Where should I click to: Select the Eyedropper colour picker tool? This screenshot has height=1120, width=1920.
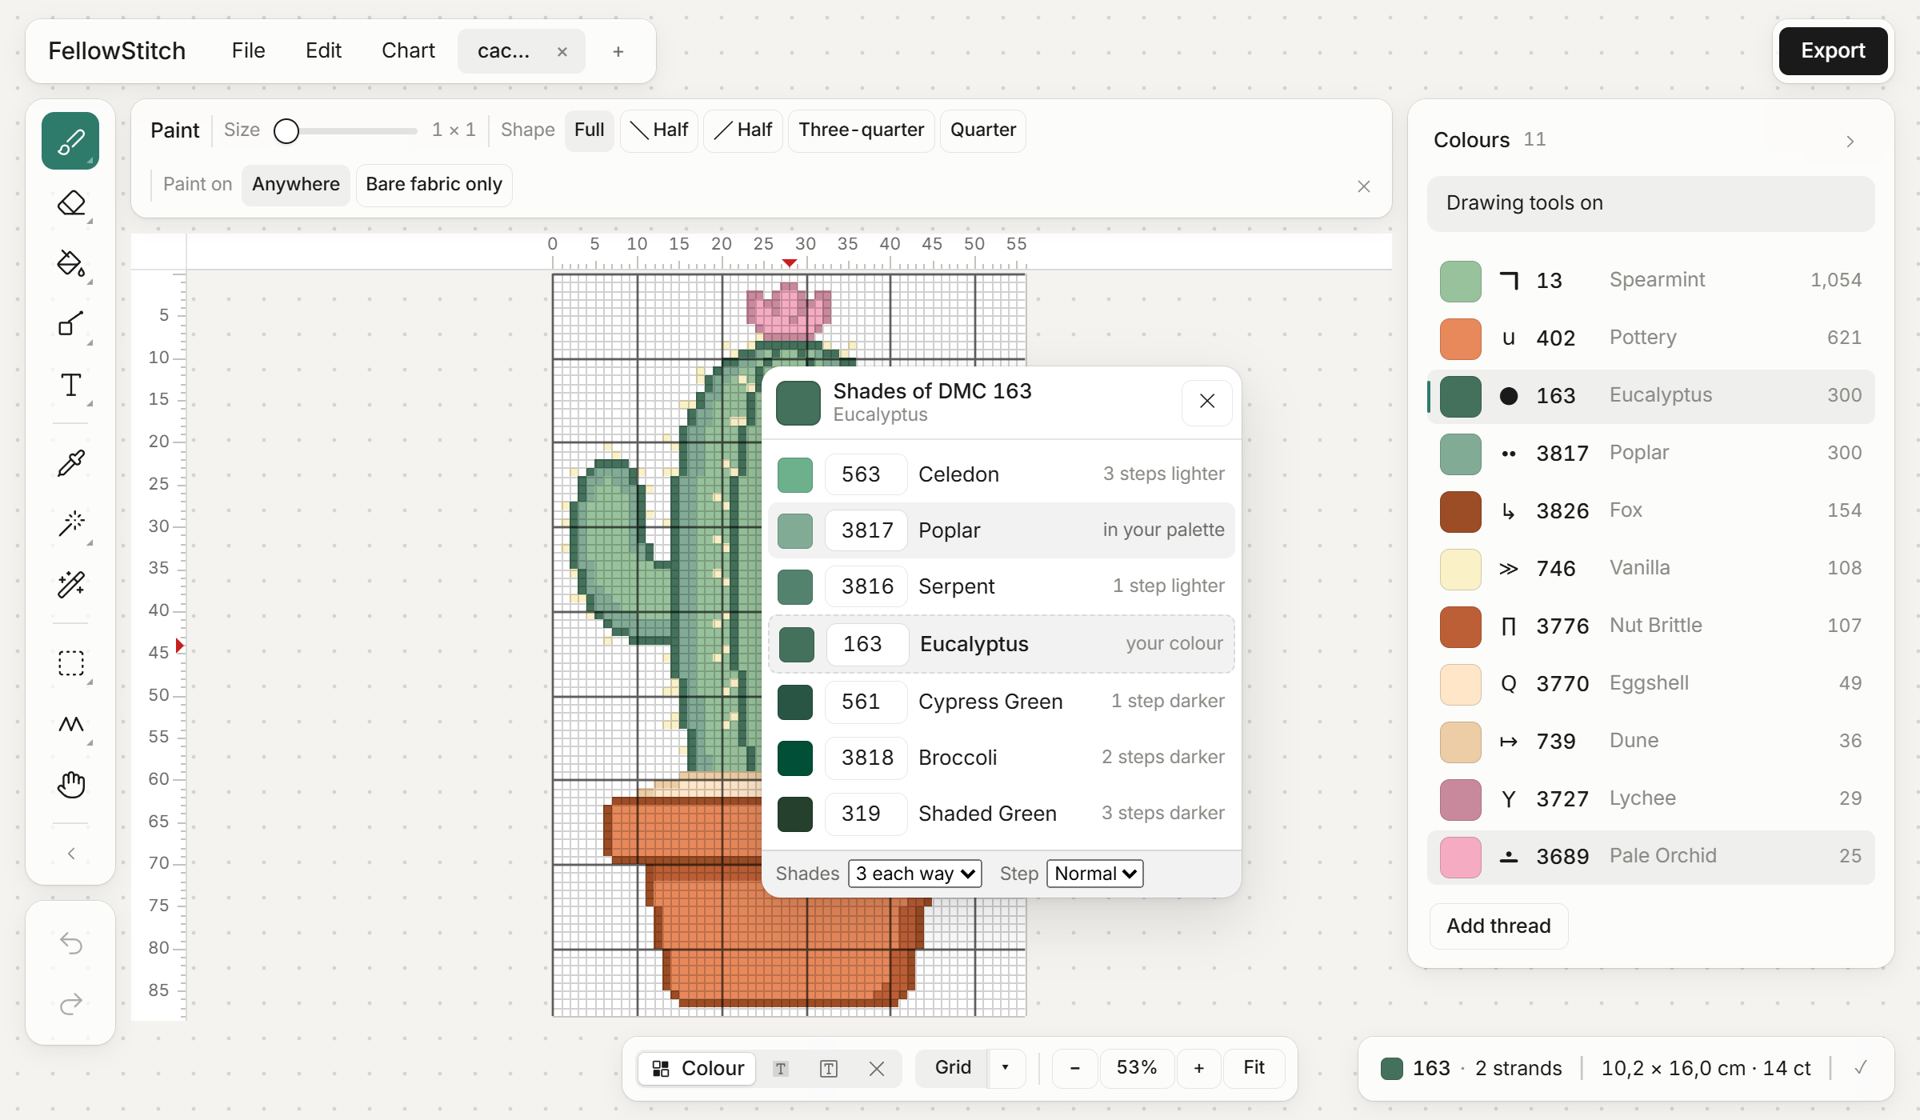pyautogui.click(x=70, y=463)
